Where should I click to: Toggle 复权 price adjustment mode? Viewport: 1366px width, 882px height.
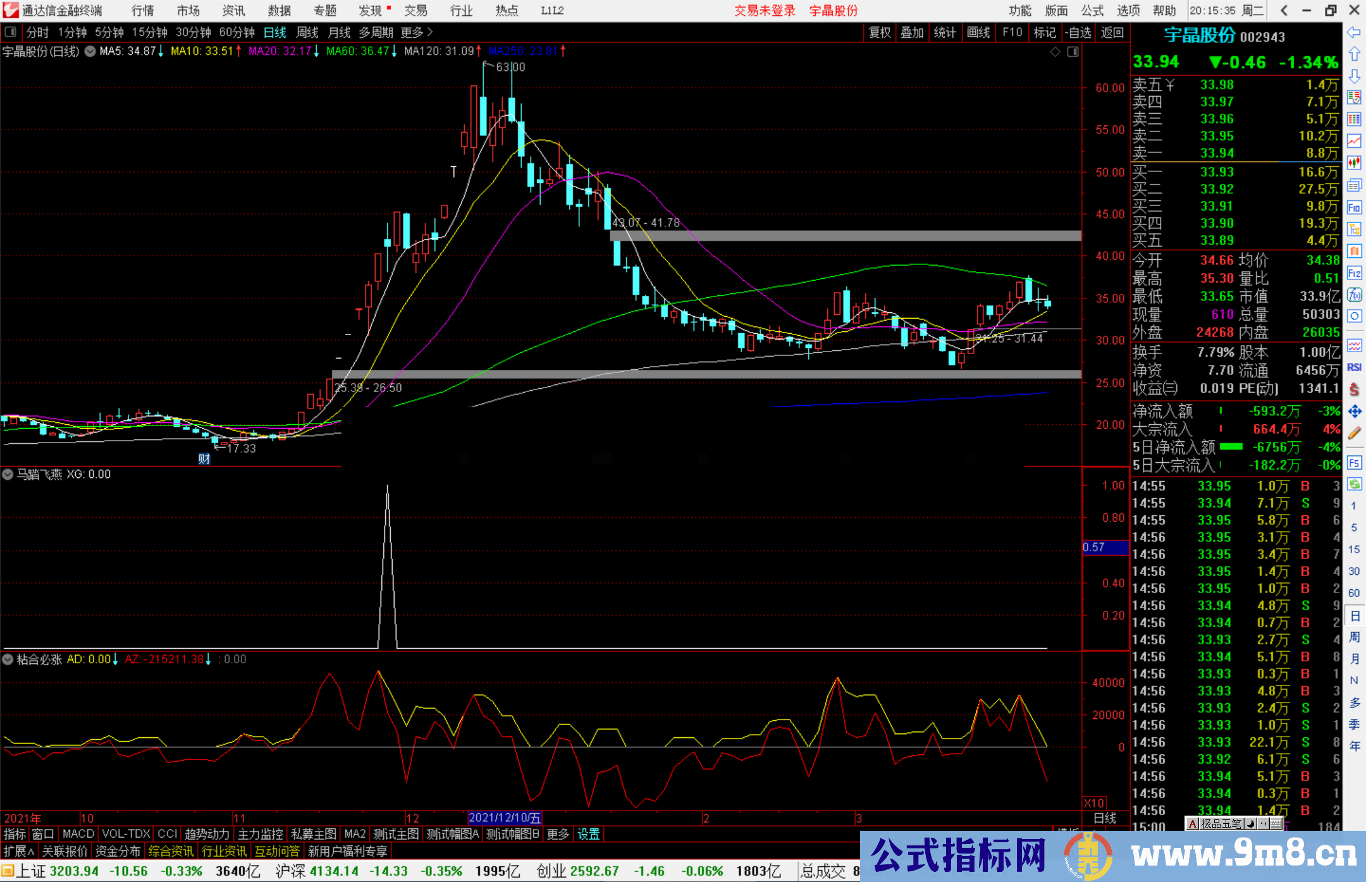click(x=880, y=32)
